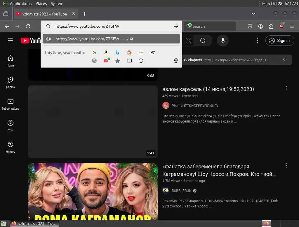
Task: Open the YouTube guide hamburger menu
Action: [11, 41]
